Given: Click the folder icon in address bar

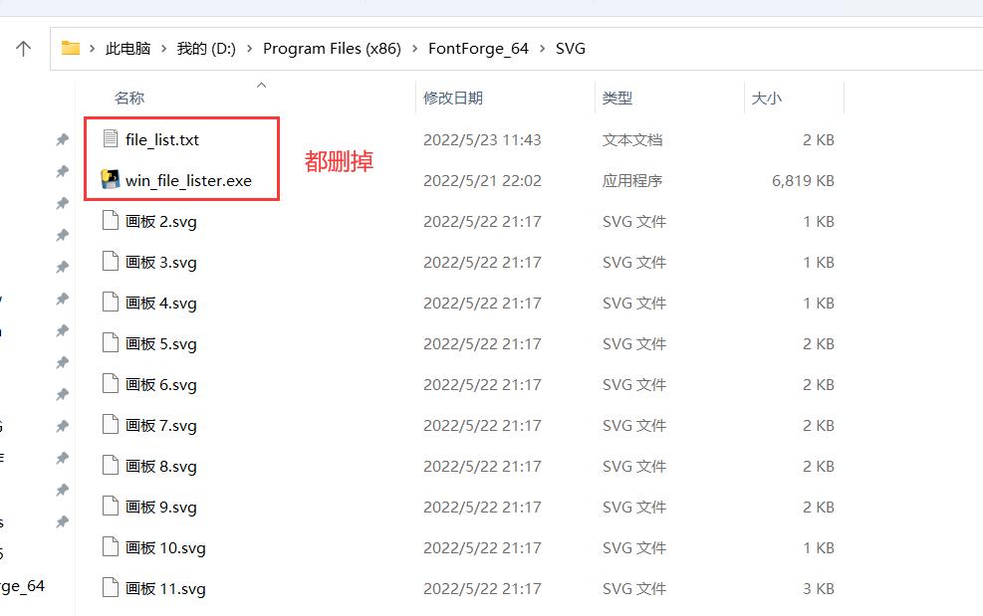Looking at the screenshot, I should 70,48.
